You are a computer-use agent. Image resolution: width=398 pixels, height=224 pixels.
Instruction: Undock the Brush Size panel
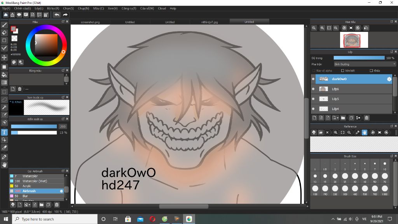click(x=392, y=156)
